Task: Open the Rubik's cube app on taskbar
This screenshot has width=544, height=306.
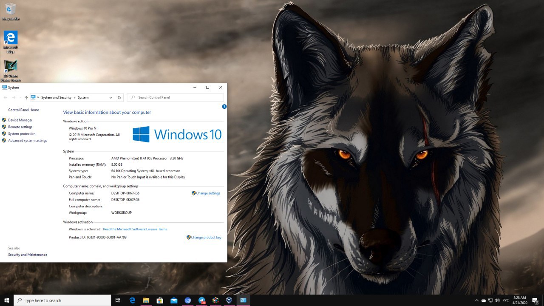Action: pyautogui.click(x=215, y=300)
